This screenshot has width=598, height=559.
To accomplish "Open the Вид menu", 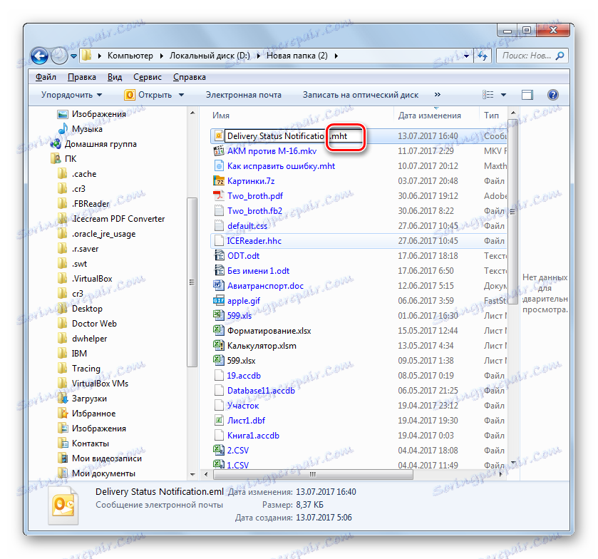I will tap(115, 77).
